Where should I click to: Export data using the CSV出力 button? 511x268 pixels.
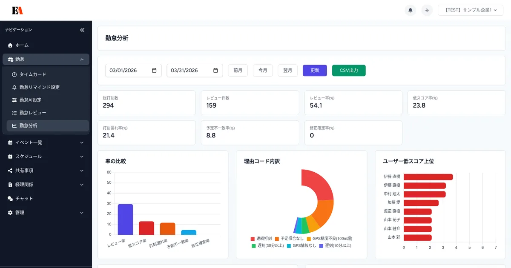tap(349, 70)
